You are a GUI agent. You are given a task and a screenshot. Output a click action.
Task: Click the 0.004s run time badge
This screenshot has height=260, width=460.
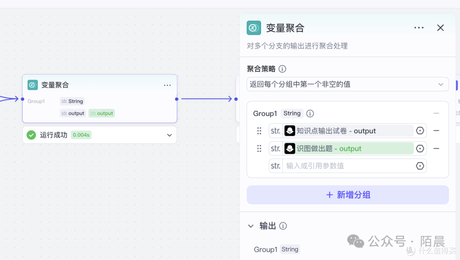point(81,135)
